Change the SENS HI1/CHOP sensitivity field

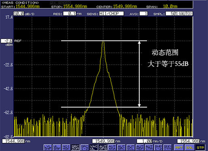coord(111,13)
